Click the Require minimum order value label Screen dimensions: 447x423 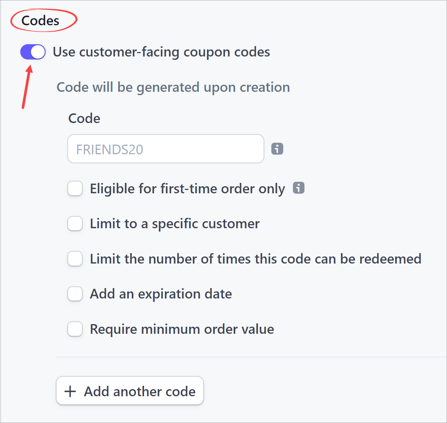pos(181,329)
